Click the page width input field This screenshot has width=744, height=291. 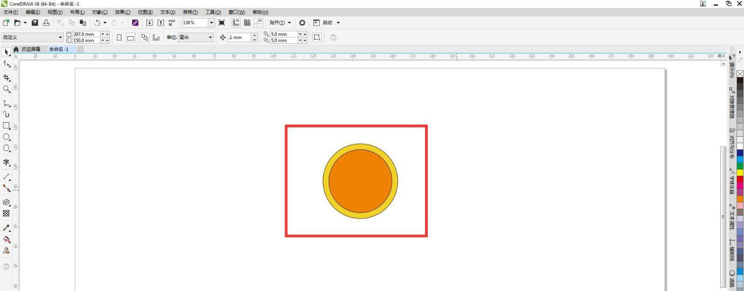pos(86,34)
